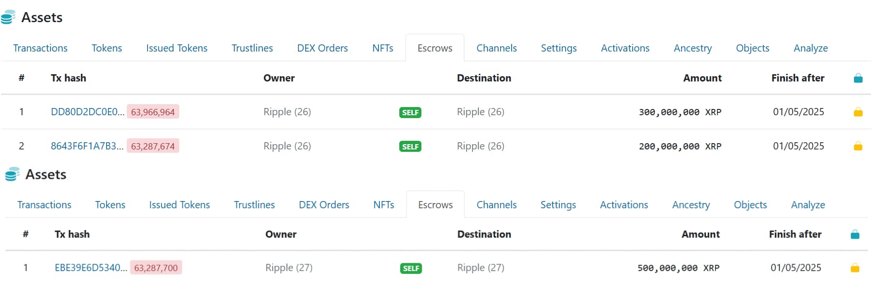The width and height of the screenshot is (879, 283).
Task: Click the teal lock header icon in bottom table
Action: coord(855,235)
